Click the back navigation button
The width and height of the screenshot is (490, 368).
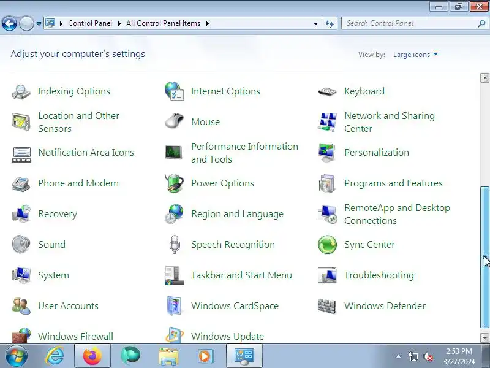(x=9, y=23)
